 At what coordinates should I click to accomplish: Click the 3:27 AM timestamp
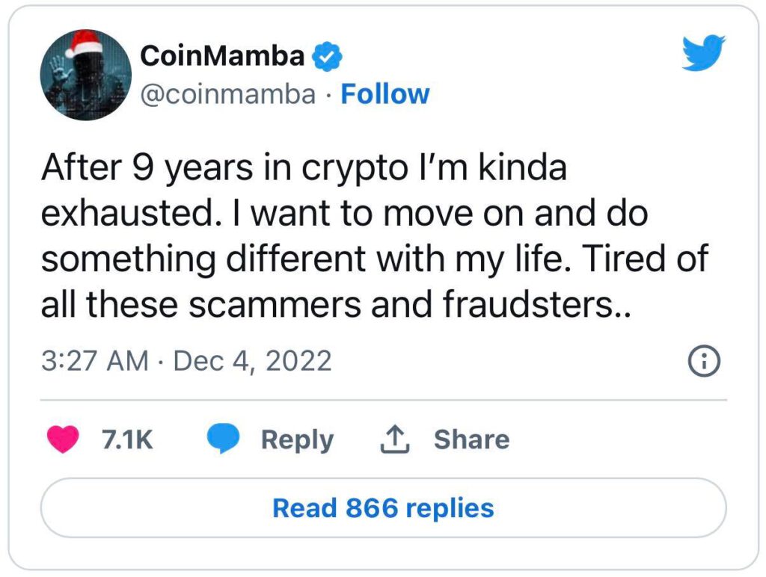click(x=95, y=361)
